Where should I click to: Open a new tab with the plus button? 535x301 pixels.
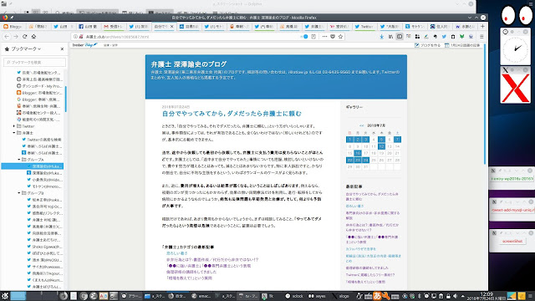point(482,26)
